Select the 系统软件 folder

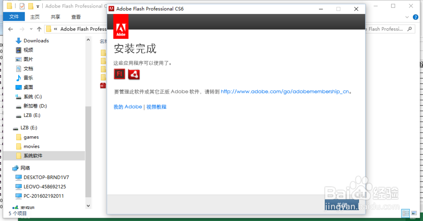[x=44, y=156]
